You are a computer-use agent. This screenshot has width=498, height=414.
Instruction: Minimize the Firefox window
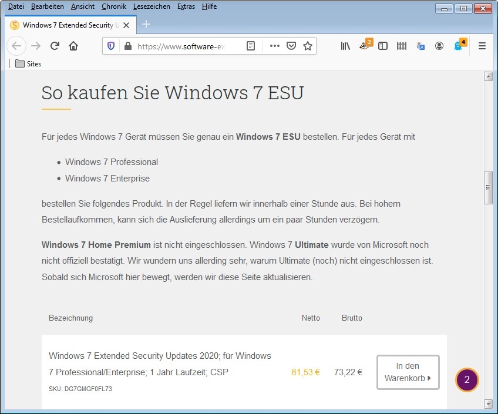coord(444,9)
